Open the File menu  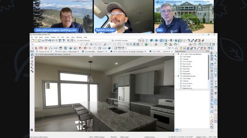click(32, 38)
